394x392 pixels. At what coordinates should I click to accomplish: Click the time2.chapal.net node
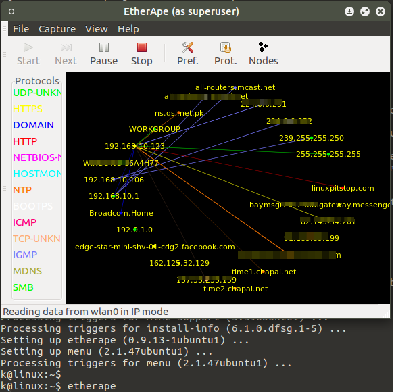(235, 289)
